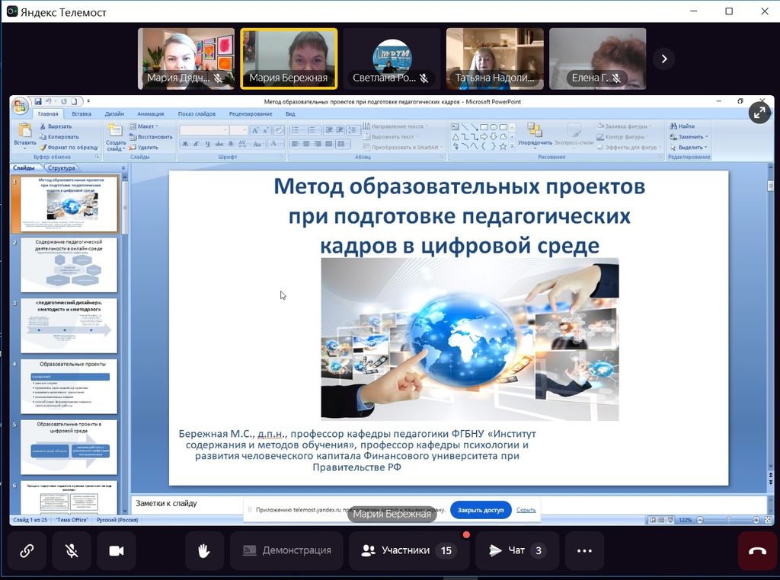Adjust the zoom slider in the status bar

pyautogui.click(x=730, y=519)
